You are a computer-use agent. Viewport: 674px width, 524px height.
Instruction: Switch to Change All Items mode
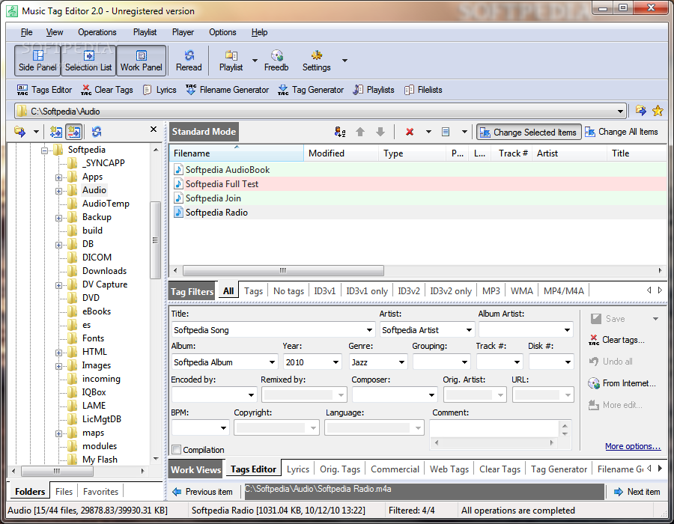point(622,132)
